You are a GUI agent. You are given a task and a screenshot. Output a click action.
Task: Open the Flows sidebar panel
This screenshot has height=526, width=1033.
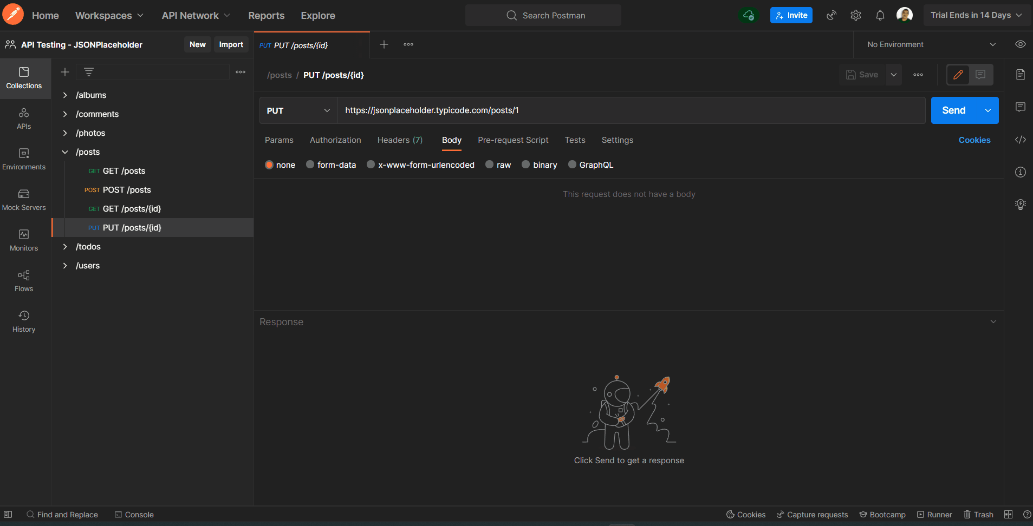pos(24,281)
